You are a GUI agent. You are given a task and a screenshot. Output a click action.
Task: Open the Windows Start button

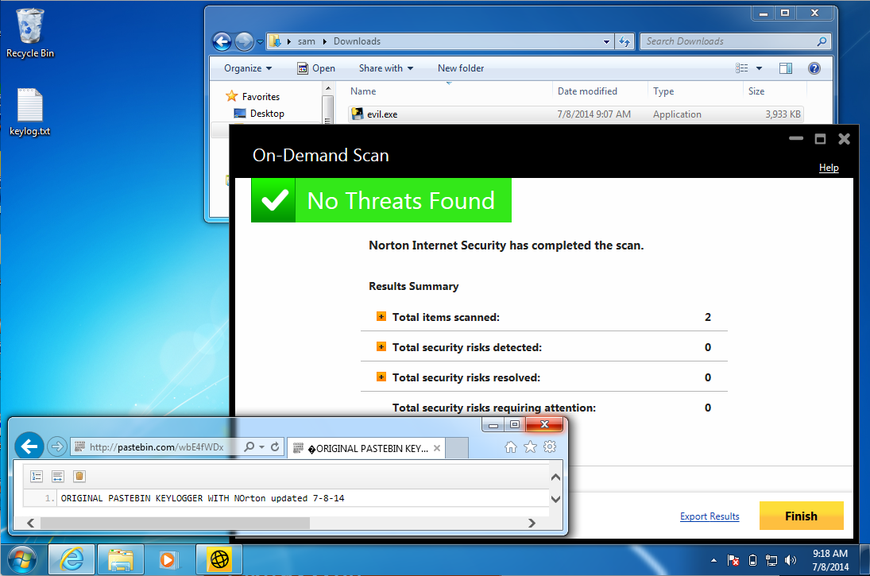(x=22, y=559)
